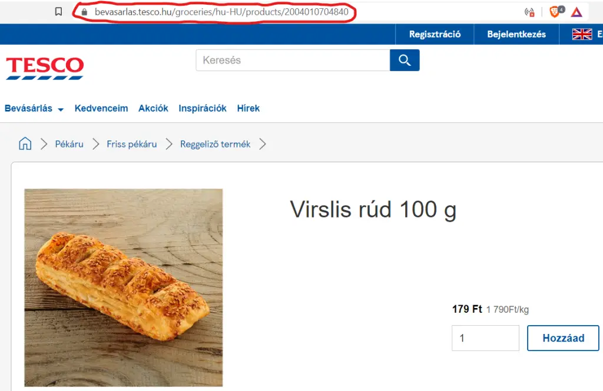Screen dimensions: 603x391
Task: Click the chevron between Pékáru and Friss pékáru
Action: [x=96, y=144]
